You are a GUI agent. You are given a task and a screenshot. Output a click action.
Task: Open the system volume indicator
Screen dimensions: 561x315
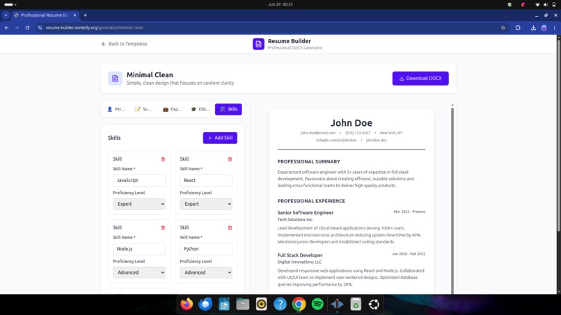click(546, 5)
